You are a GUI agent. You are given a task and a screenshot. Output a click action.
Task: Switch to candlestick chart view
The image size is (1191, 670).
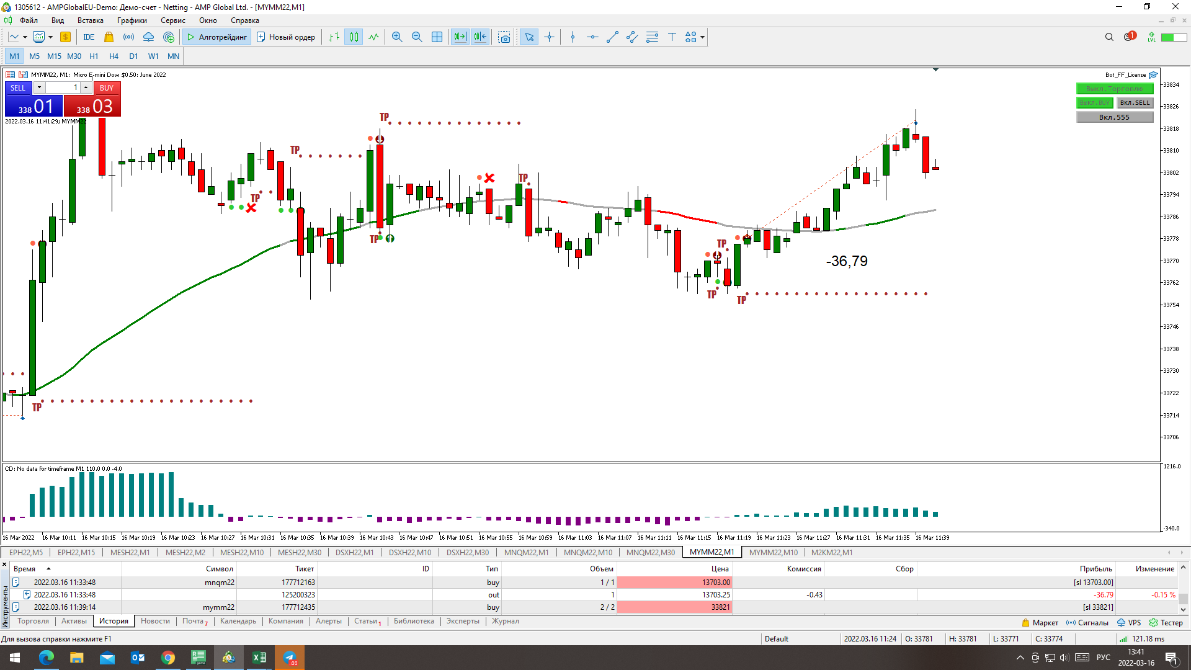point(354,37)
